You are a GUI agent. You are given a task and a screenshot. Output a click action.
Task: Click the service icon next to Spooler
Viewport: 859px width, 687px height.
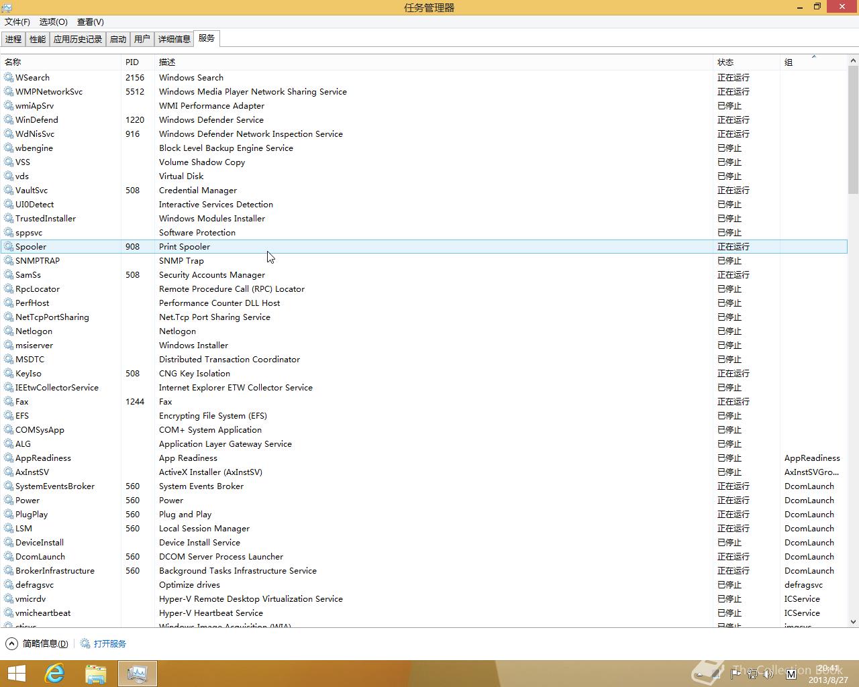click(x=9, y=247)
